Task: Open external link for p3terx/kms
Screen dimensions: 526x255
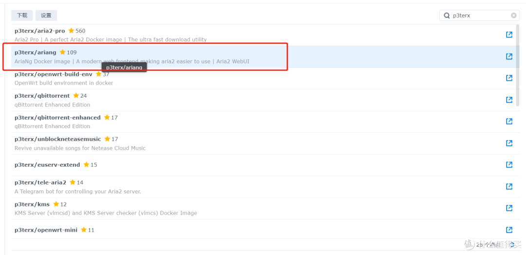Action: click(509, 208)
